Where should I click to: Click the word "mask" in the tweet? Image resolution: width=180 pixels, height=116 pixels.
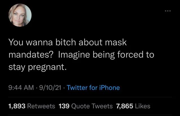[x=116, y=43]
